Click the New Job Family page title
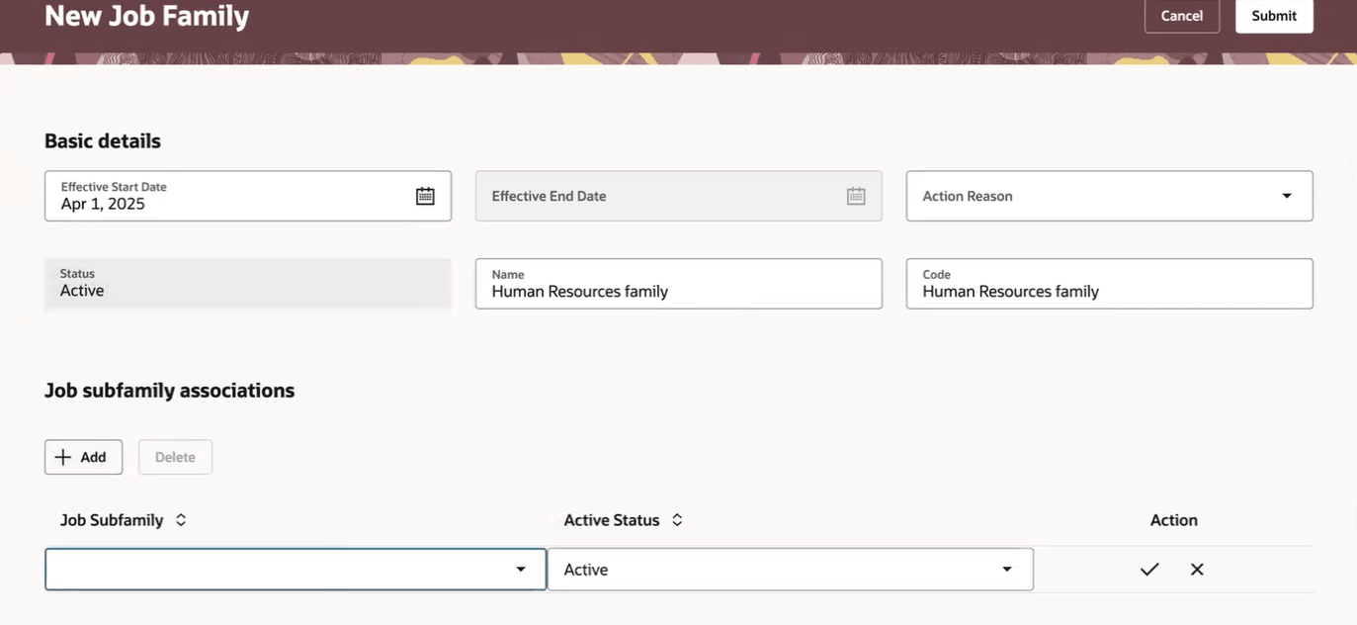The width and height of the screenshot is (1357, 625). [147, 16]
